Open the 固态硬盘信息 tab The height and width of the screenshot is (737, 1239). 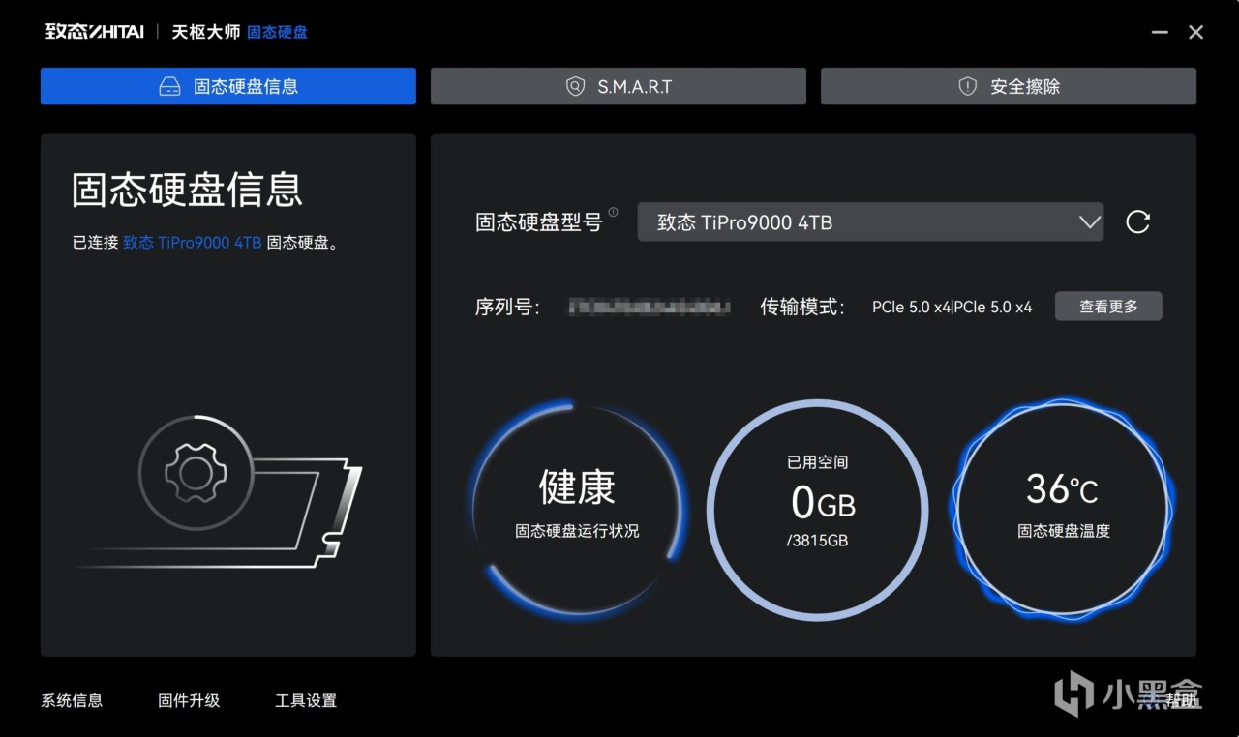(x=227, y=86)
